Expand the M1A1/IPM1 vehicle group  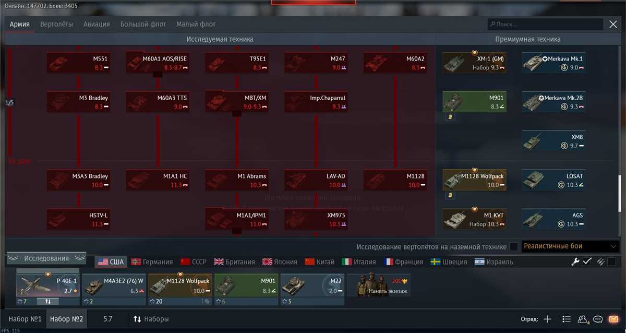coord(236,231)
